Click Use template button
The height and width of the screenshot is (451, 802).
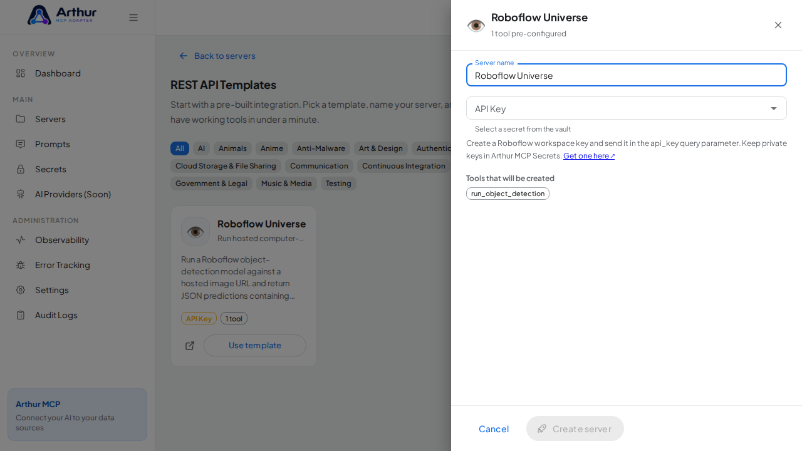click(255, 345)
